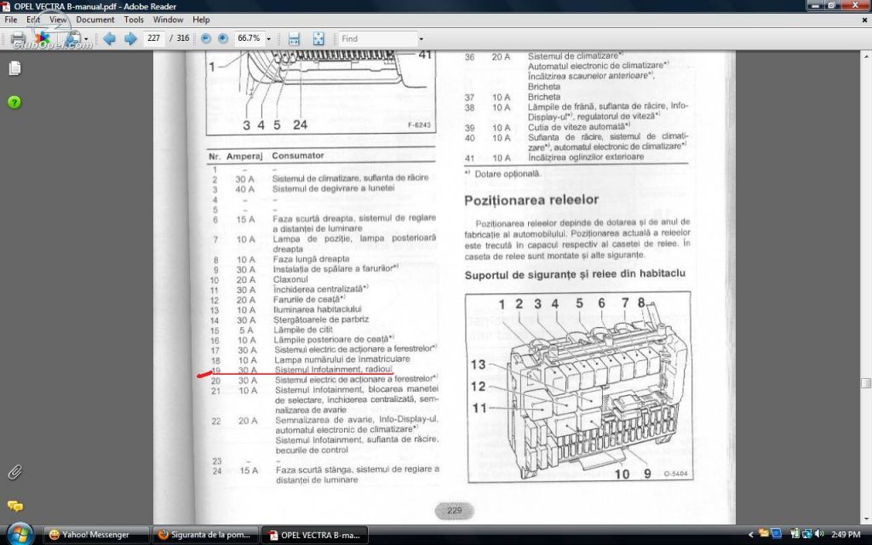
Task: Click the Windows Start orb
Action: pos(20,535)
